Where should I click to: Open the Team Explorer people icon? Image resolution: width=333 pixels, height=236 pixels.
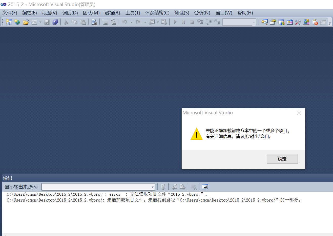[281, 22]
